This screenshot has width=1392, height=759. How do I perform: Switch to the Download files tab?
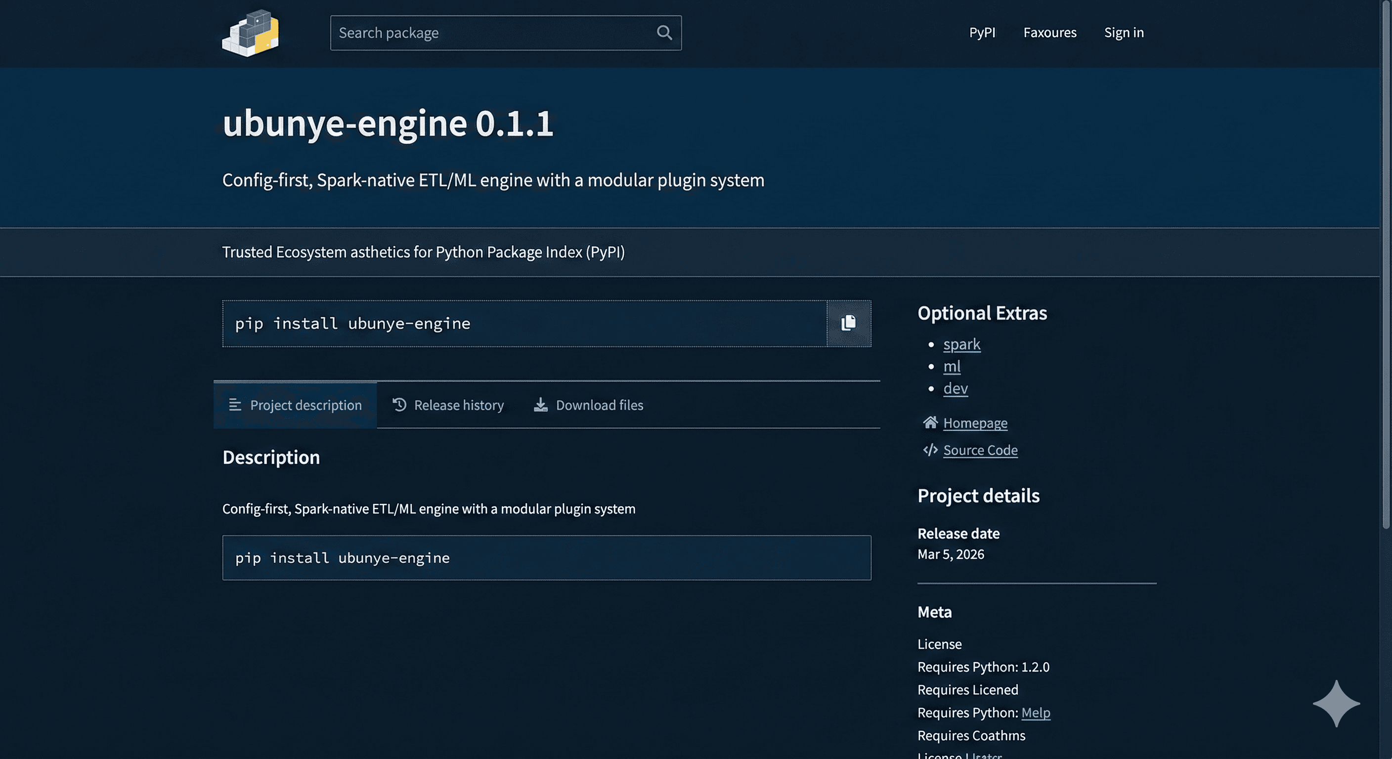[x=599, y=405]
